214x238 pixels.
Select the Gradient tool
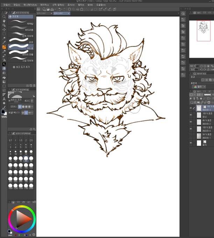click(x=4, y=82)
